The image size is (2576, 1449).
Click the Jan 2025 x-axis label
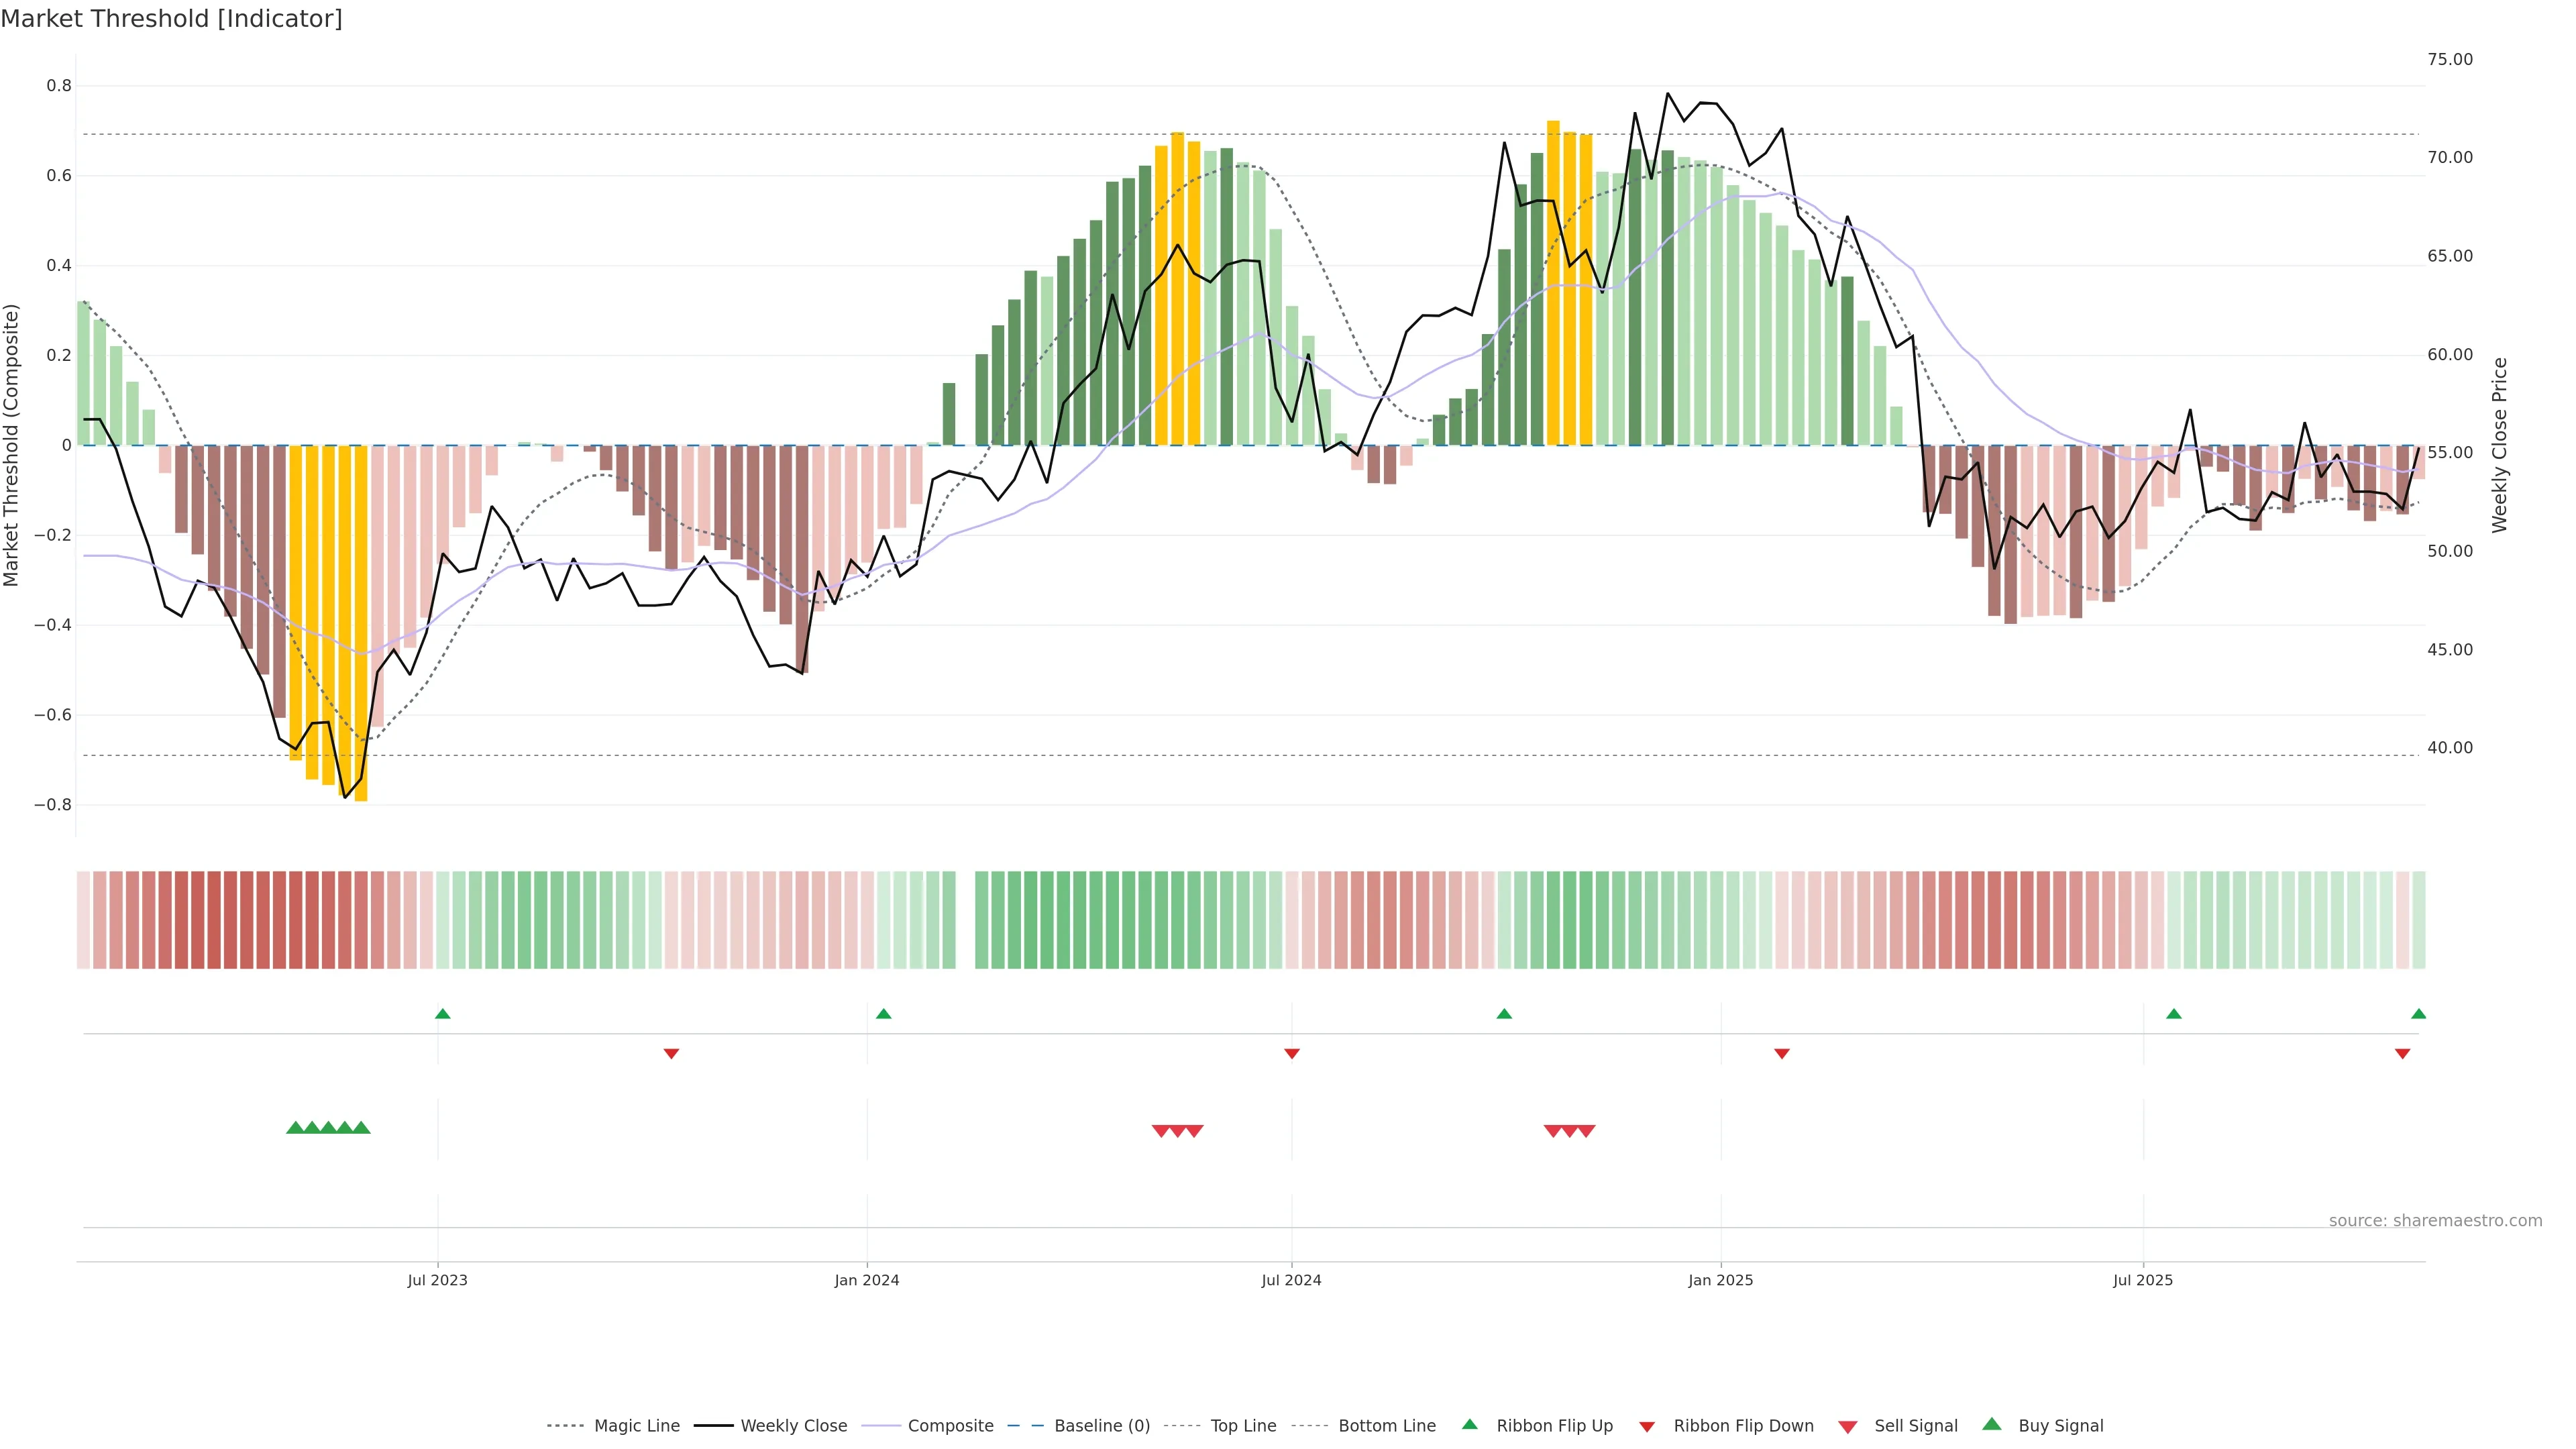tap(1720, 1280)
